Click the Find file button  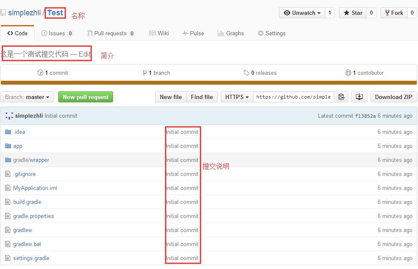click(202, 97)
